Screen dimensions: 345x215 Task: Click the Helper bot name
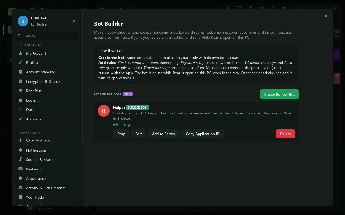click(x=119, y=107)
